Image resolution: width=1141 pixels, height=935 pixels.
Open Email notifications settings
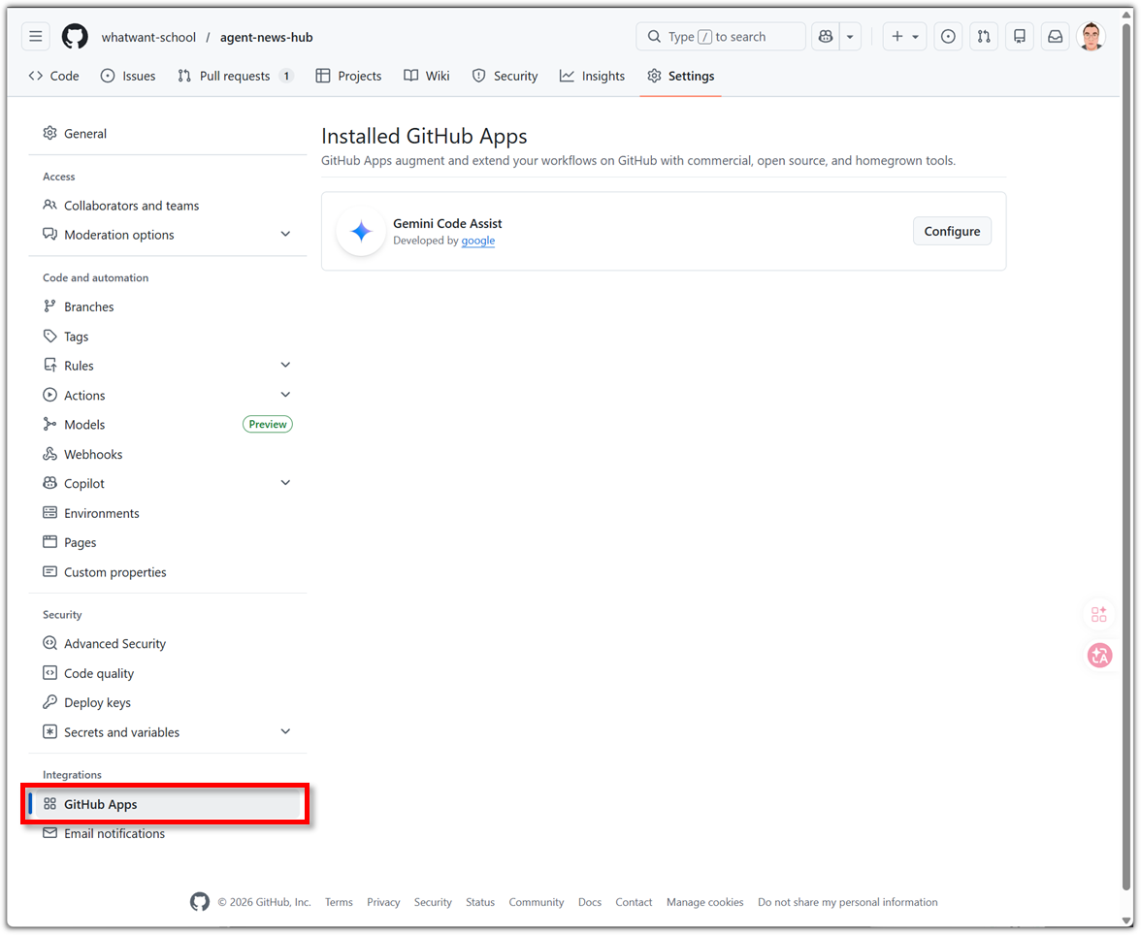click(x=167, y=833)
